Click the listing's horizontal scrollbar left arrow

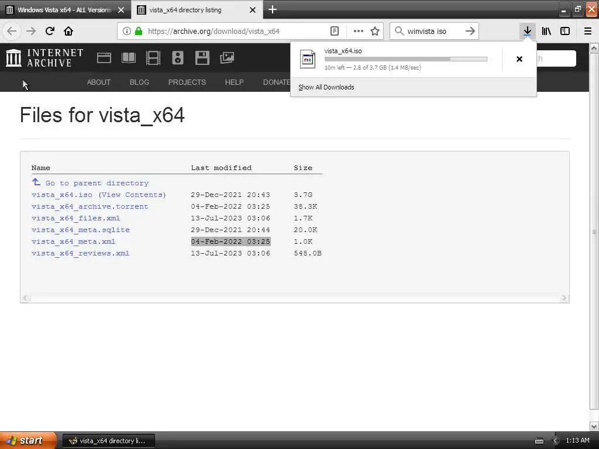[x=25, y=298]
